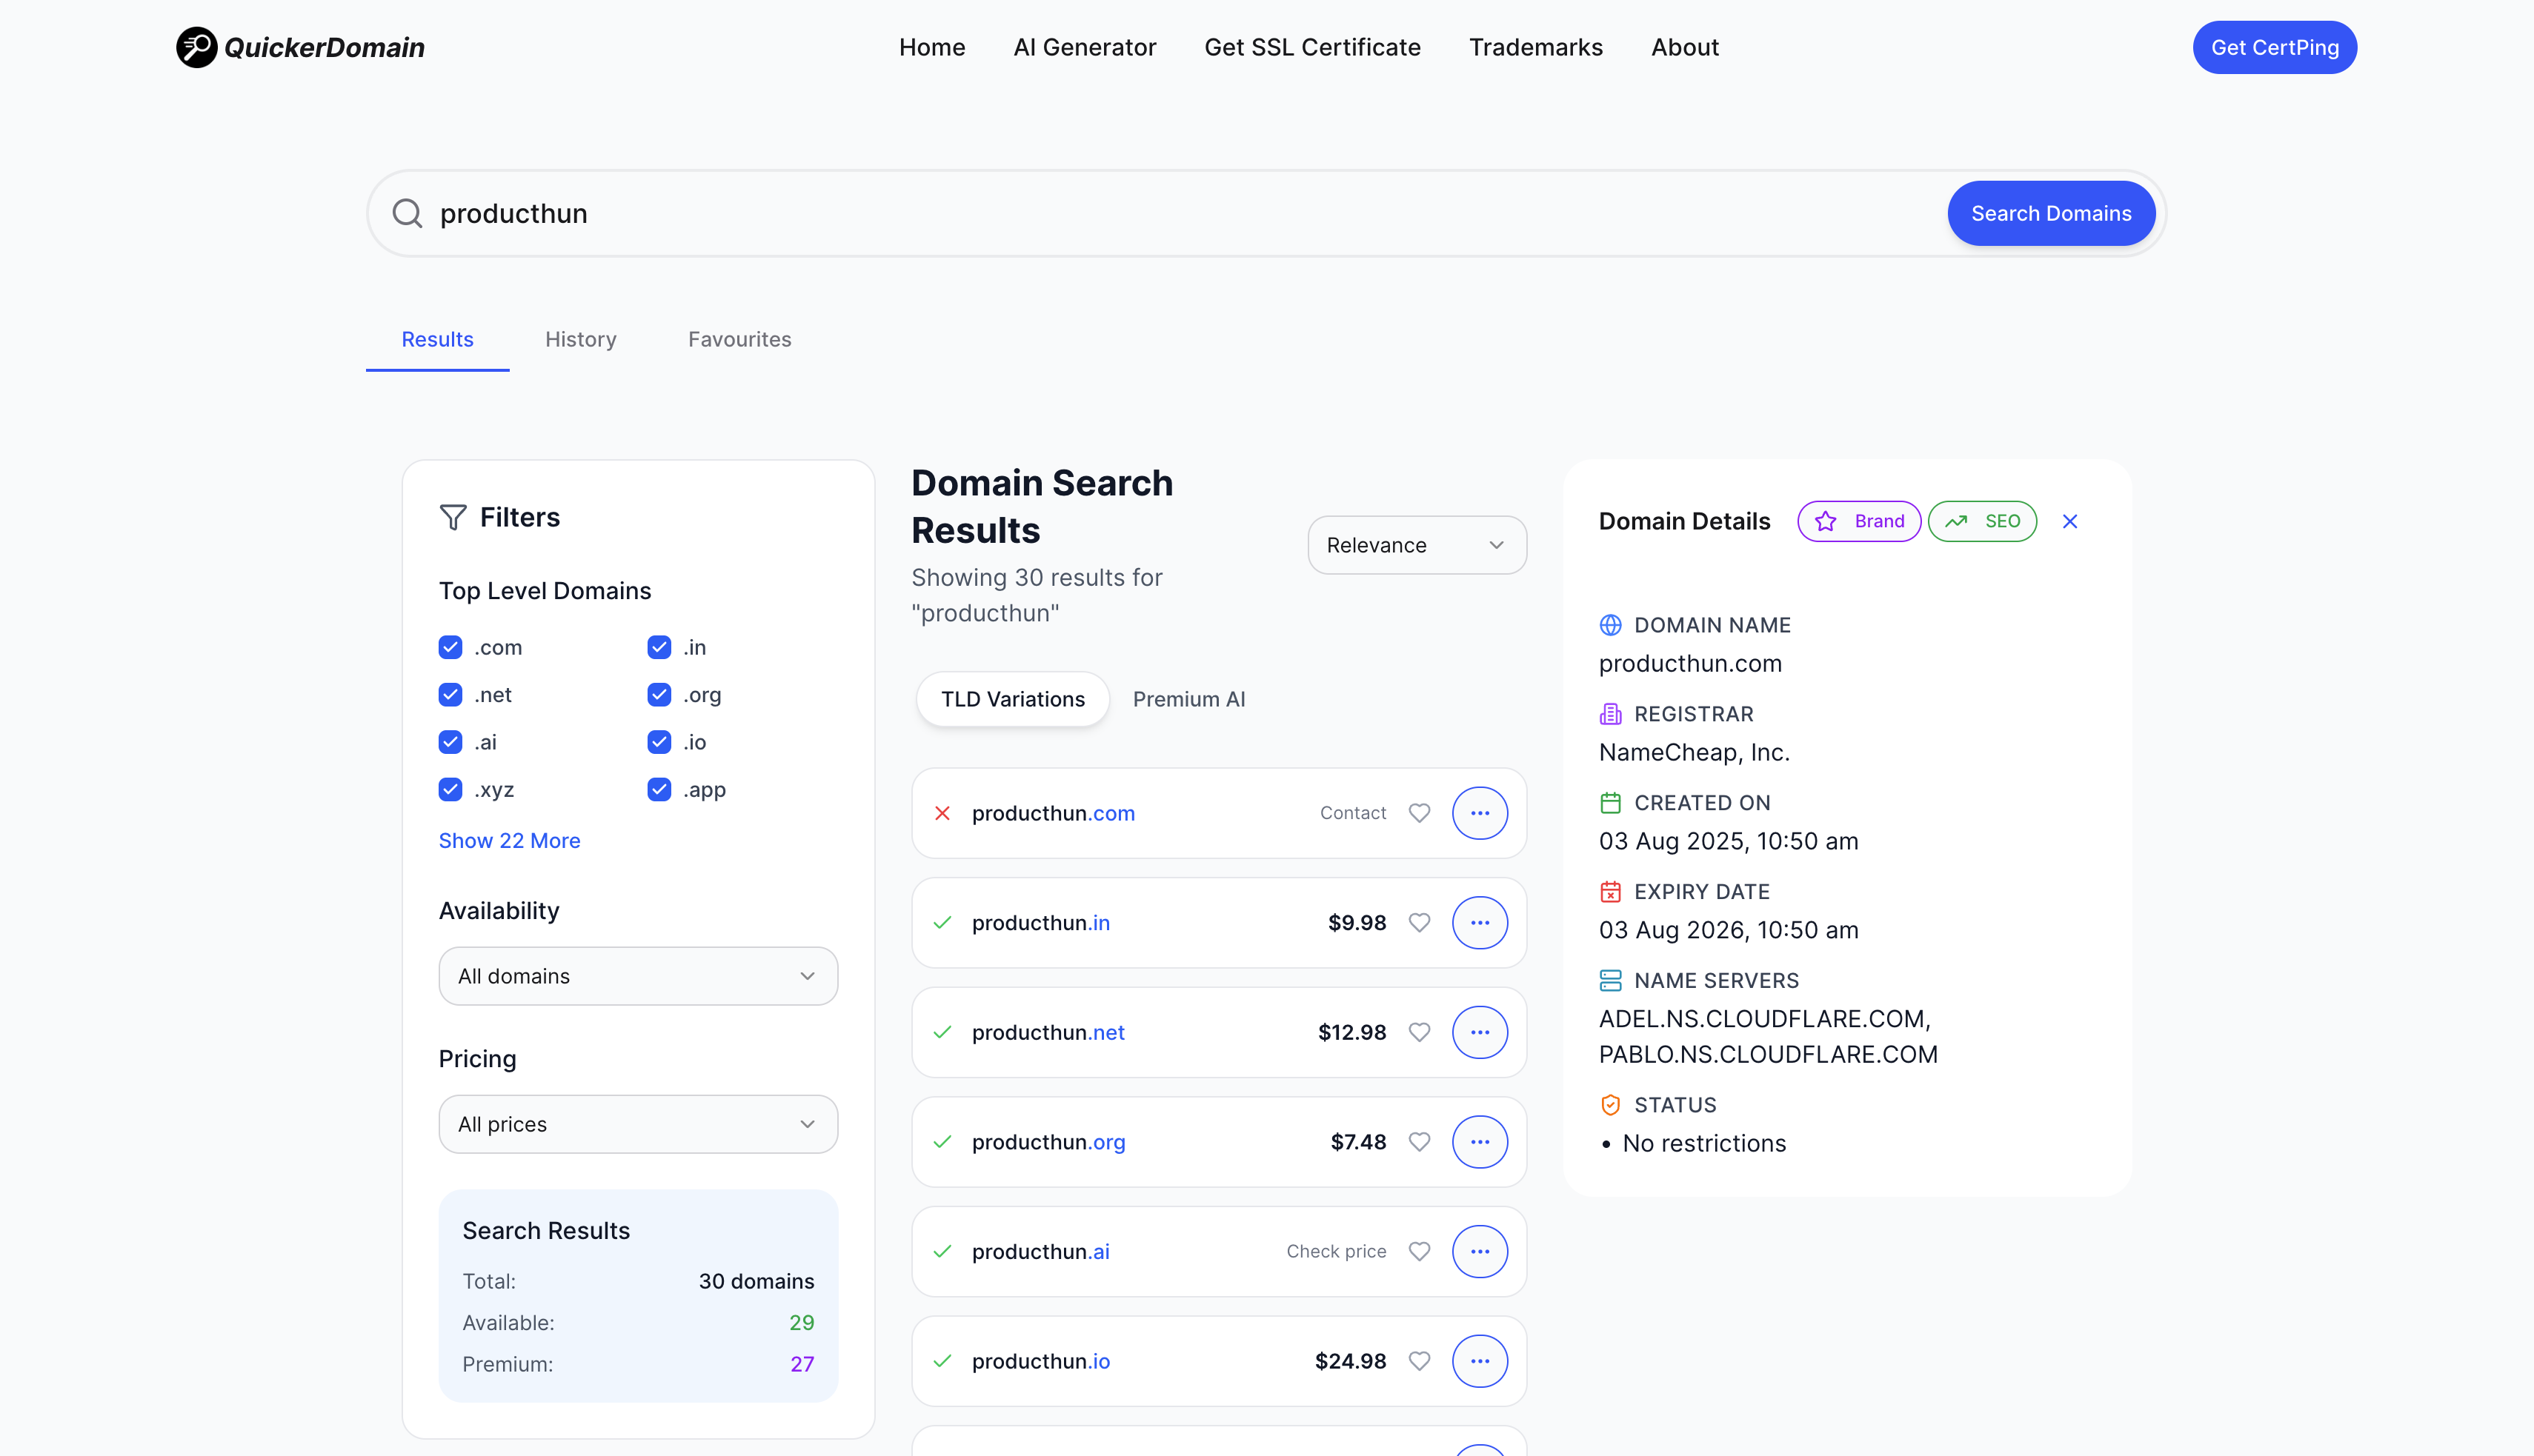2534x1456 pixels.
Task: Open the All prices dropdown
Action: pyautogui.click(x=637, y=1124)
